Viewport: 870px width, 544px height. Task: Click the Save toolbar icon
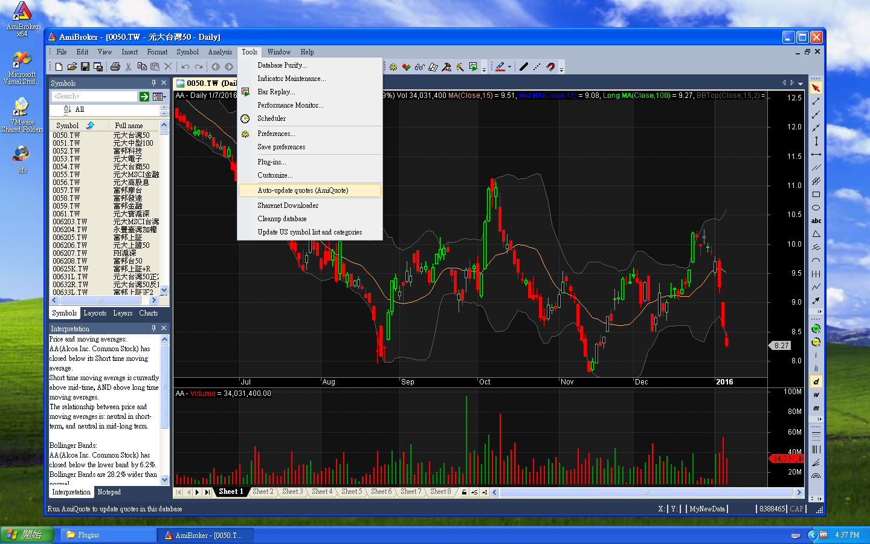85,66
